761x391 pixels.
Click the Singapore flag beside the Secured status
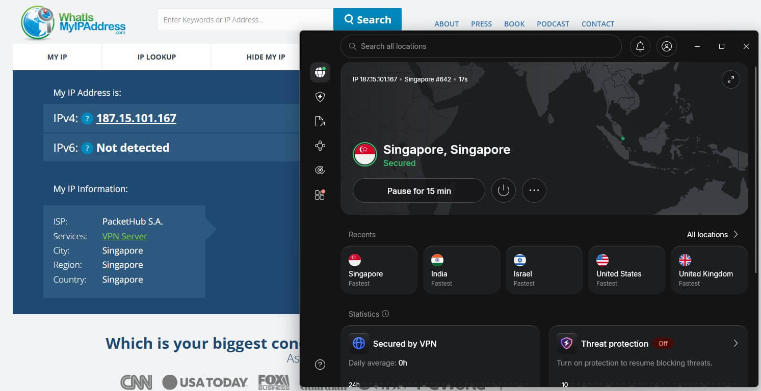(x=365, y=154)
